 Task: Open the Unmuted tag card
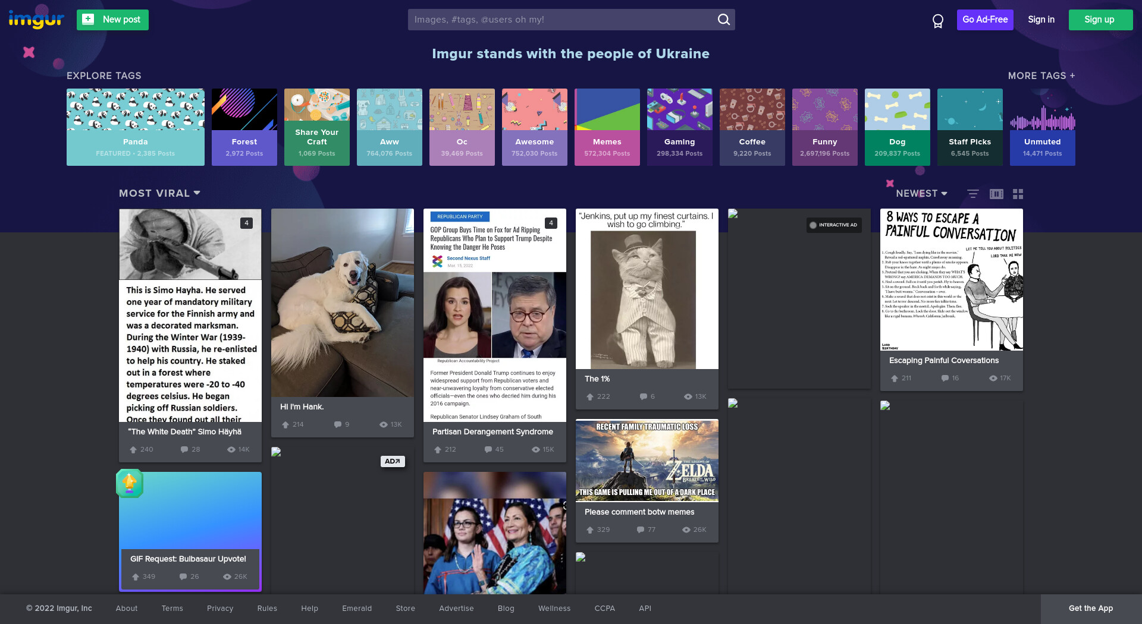click(1043, 127)
